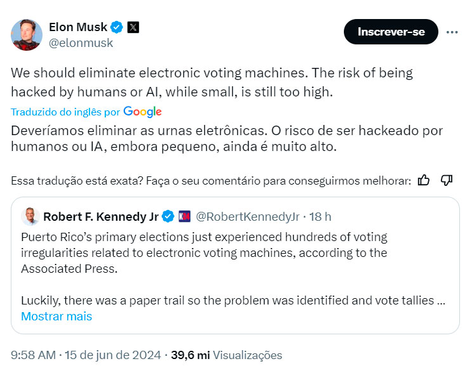This screenshot has height=373, width=472.
Task: Expand quoted post with Mostrar mais
Action: click(x=56, y=316)
